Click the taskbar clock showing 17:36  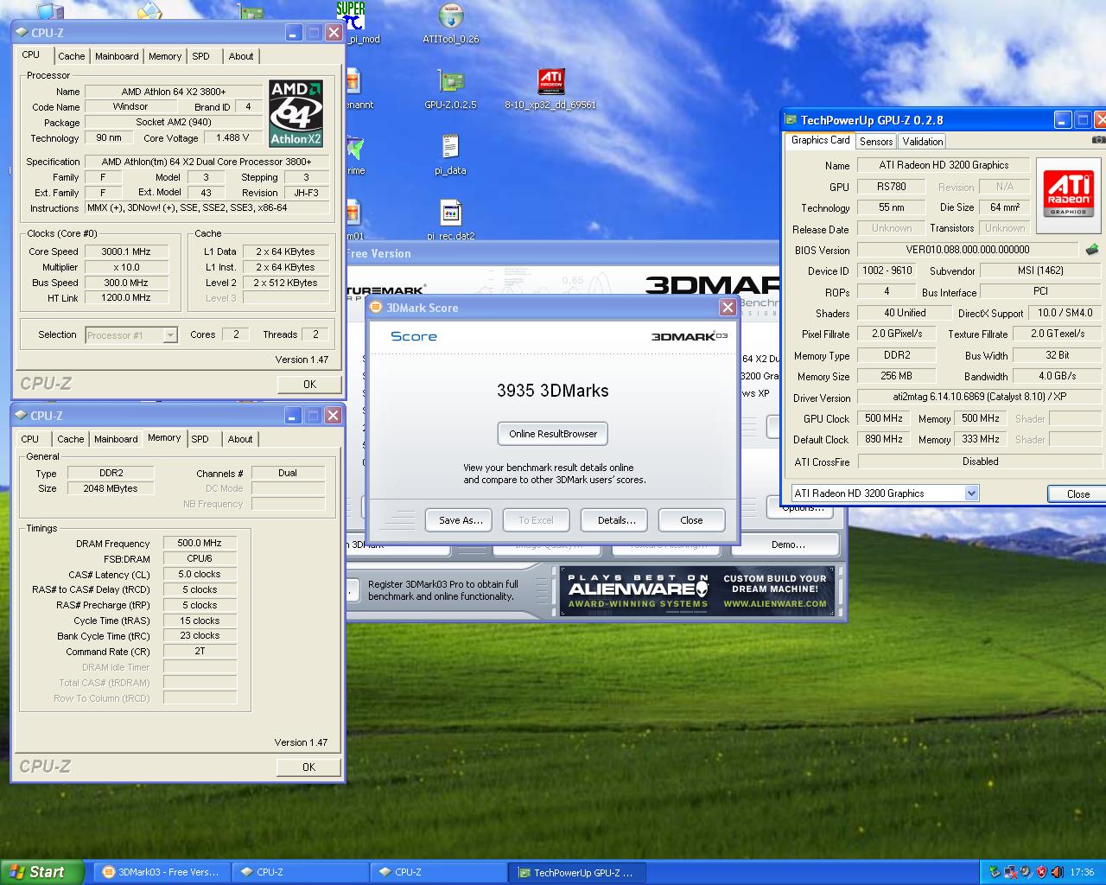tap(1082, 872)
